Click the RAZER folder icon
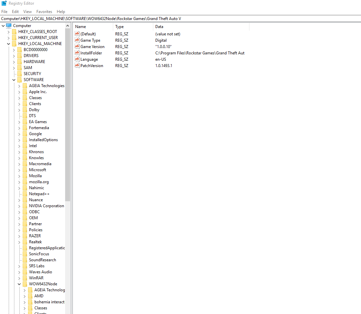The image size is (361, 314). click(25, 236)
